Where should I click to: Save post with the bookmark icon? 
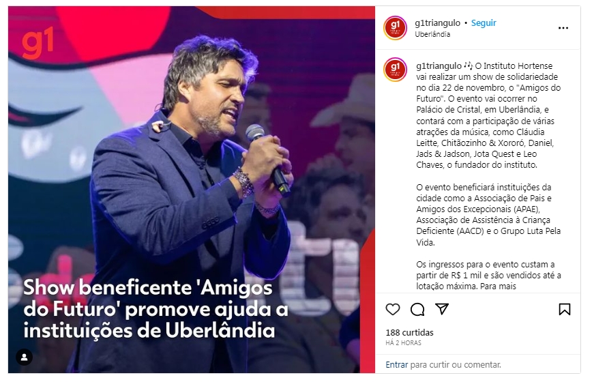pos(565,310)
